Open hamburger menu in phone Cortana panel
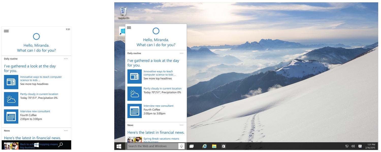This screenshot has height=152, width=381. tap(6, 31)
